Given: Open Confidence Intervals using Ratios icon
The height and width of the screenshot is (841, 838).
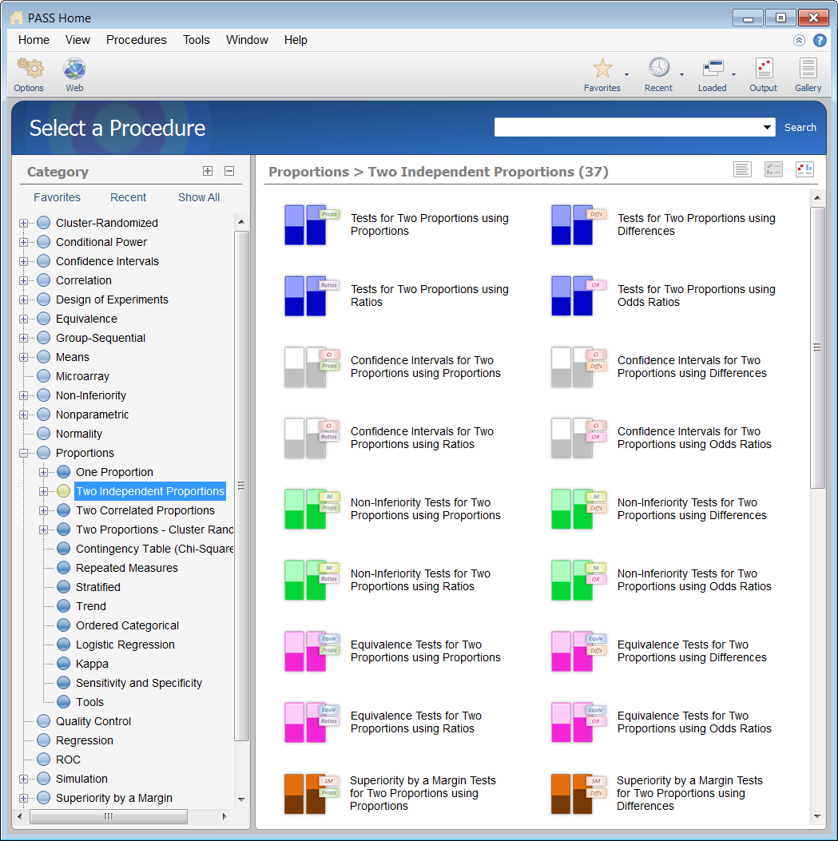Looking at the screenshot, I should [312, 438].
